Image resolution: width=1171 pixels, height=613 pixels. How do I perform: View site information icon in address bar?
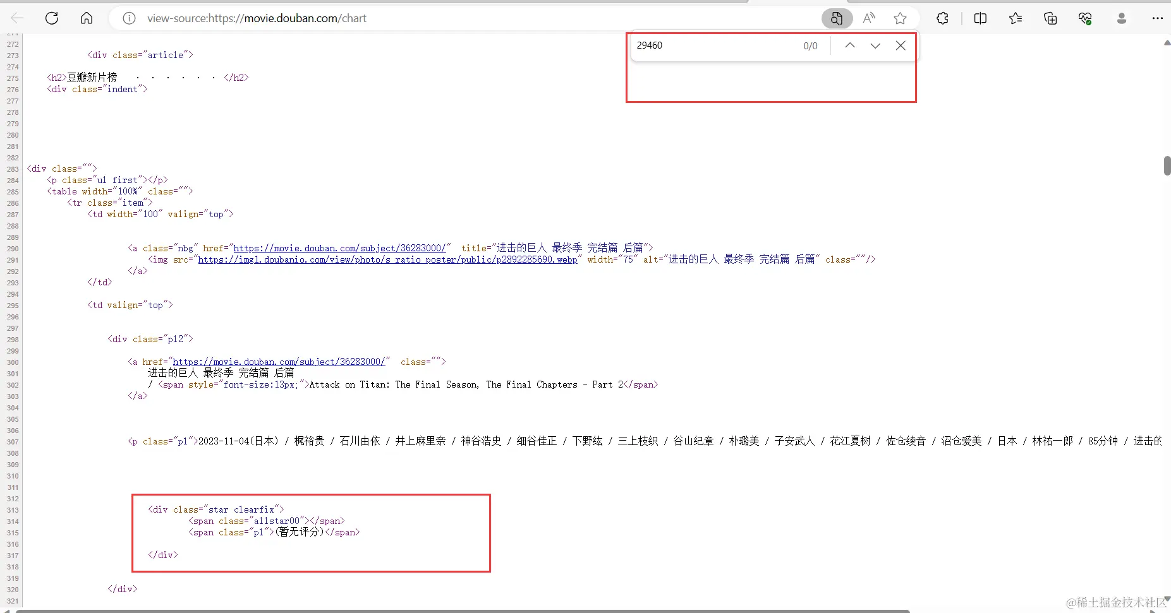point(129,18)
